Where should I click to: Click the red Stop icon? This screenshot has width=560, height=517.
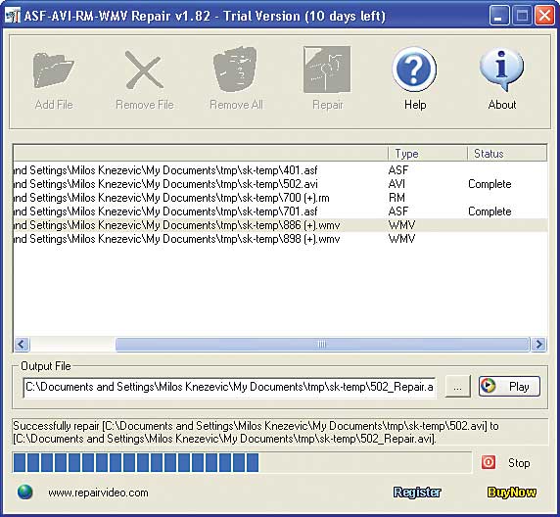[489, 462]
